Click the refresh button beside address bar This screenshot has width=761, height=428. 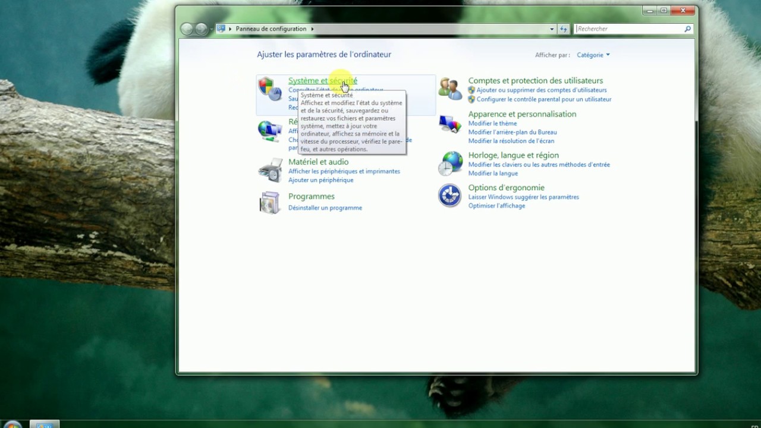564,29
